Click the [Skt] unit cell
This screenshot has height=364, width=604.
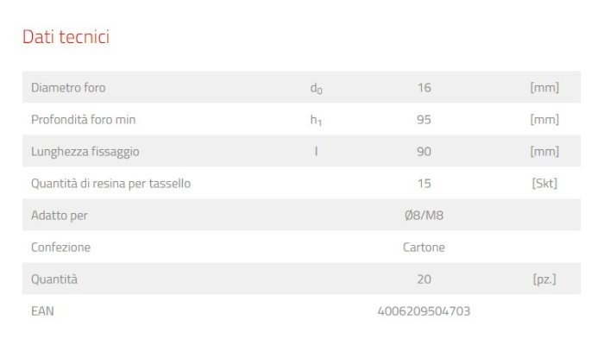click(x=544, y=184)
